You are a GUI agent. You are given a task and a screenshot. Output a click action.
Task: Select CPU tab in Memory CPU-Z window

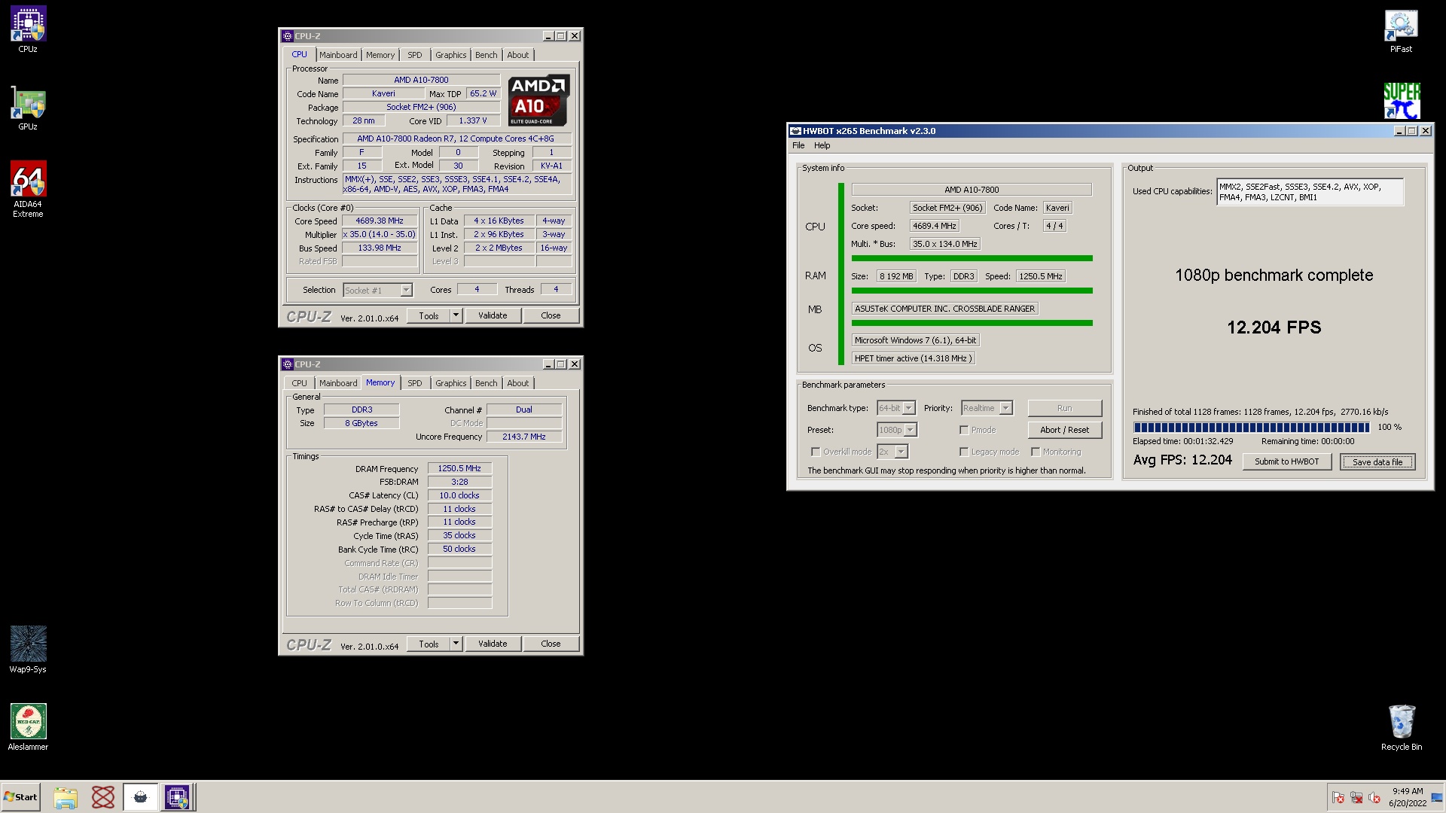coord(299,383)
